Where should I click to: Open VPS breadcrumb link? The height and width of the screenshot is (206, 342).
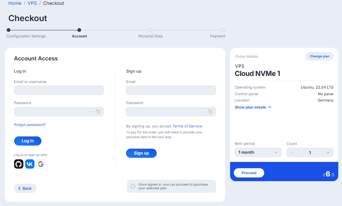[32, 3]
